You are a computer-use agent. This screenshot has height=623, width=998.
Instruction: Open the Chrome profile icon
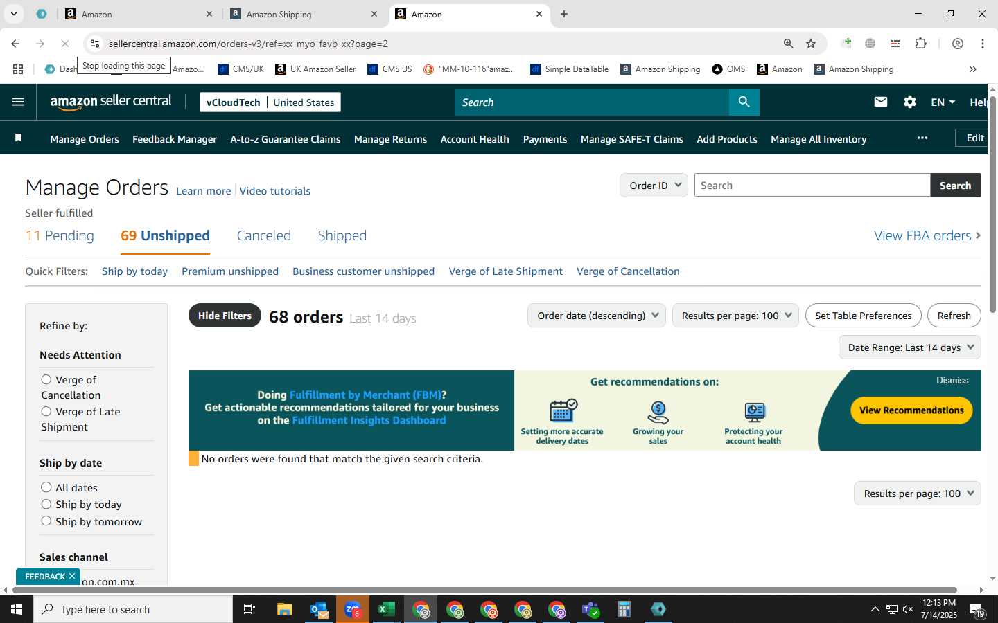(x=958, y=44)
